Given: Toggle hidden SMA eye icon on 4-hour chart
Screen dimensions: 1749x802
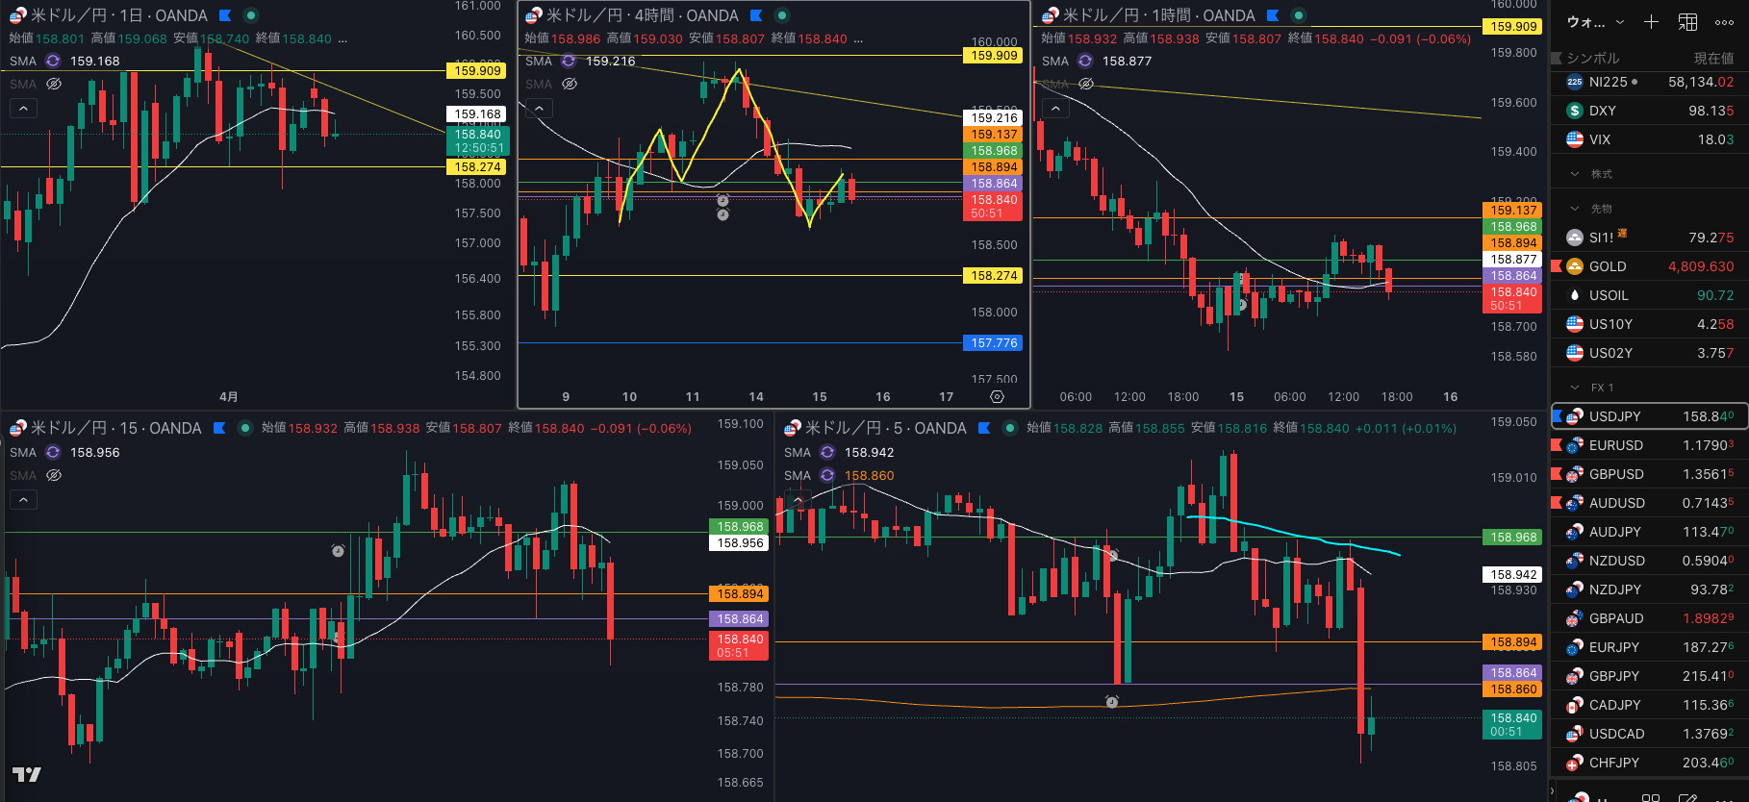Looking at the screenshot, I should (570, 84).
